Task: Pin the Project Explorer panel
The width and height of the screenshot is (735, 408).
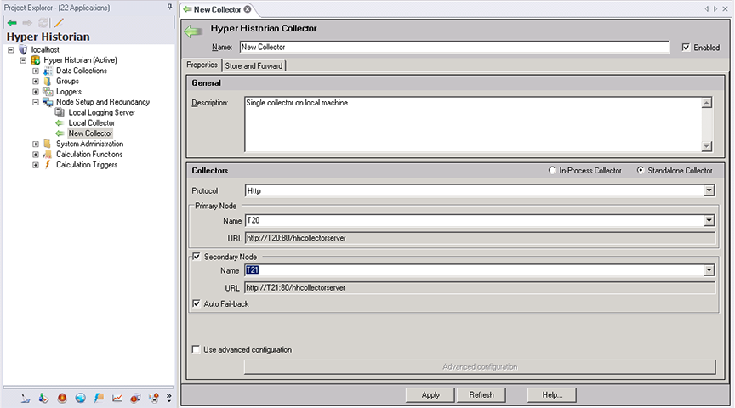Action: tap(170, 8)
